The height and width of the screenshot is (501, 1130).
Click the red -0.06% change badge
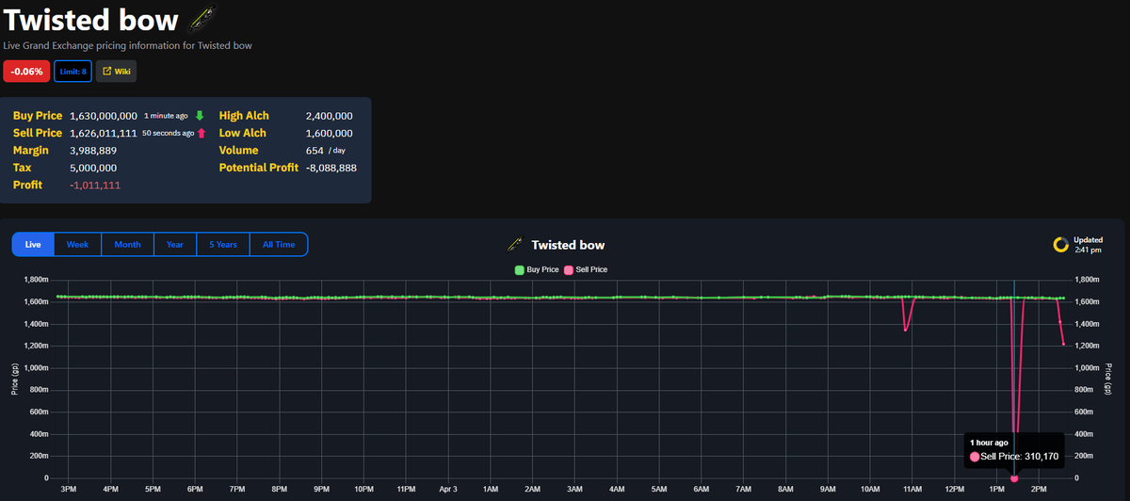[25, 71]
